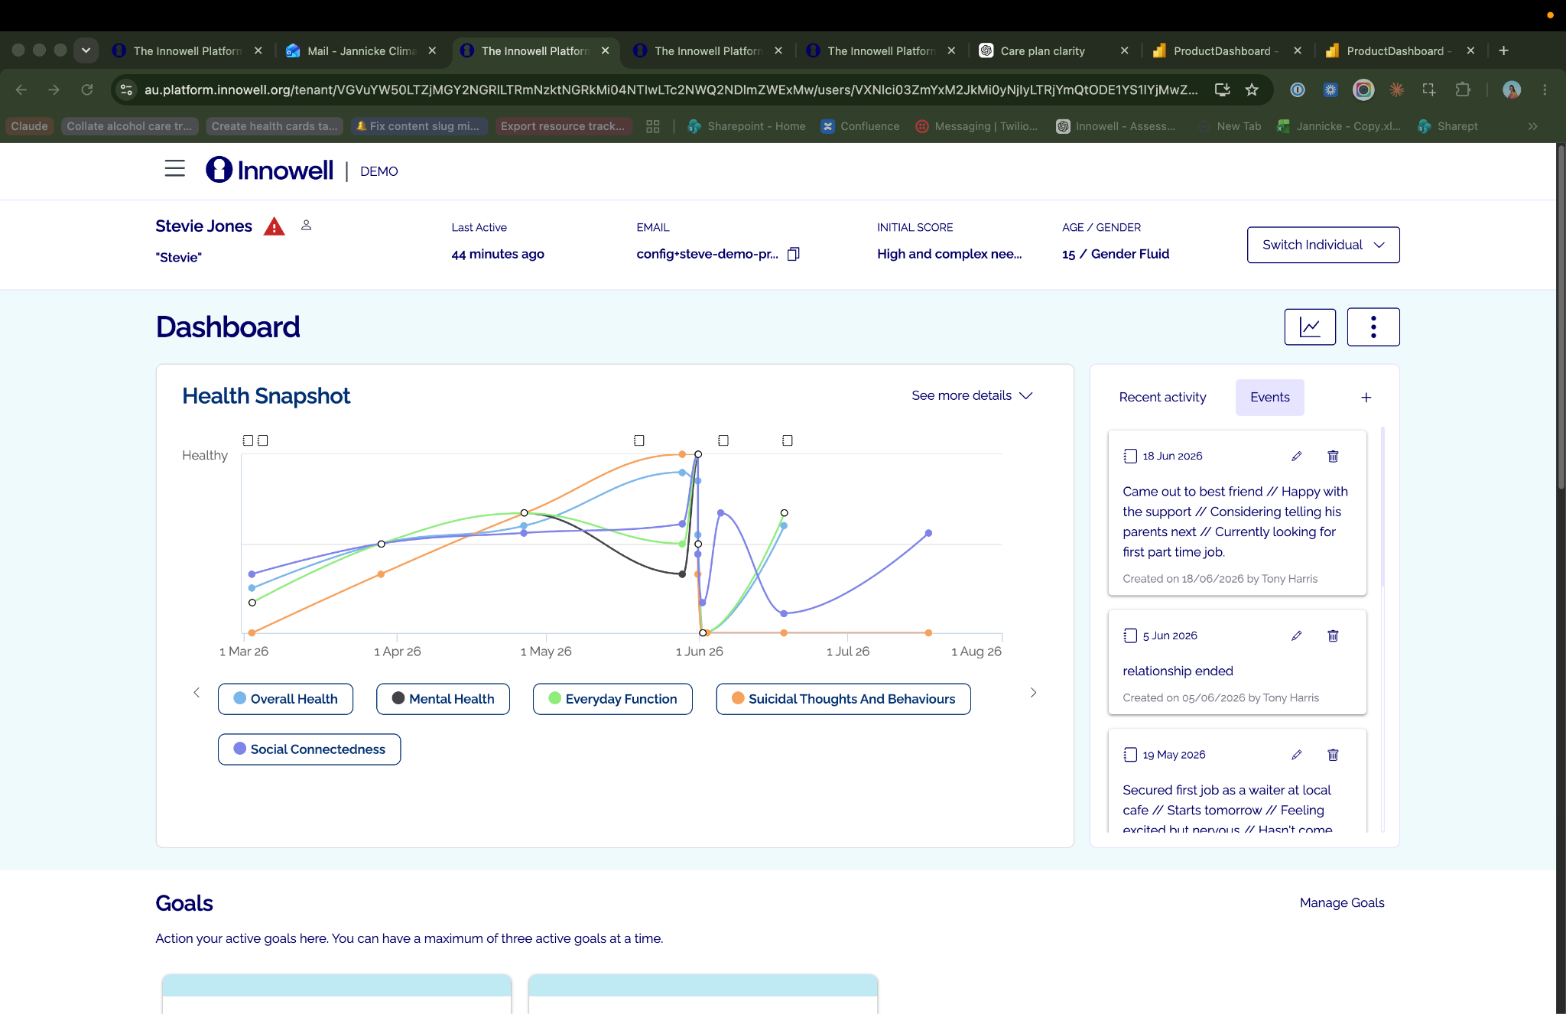Open the first Innowell Platform browser tab
Viewport: 1566px width, 1014px height.
[187, 51]
